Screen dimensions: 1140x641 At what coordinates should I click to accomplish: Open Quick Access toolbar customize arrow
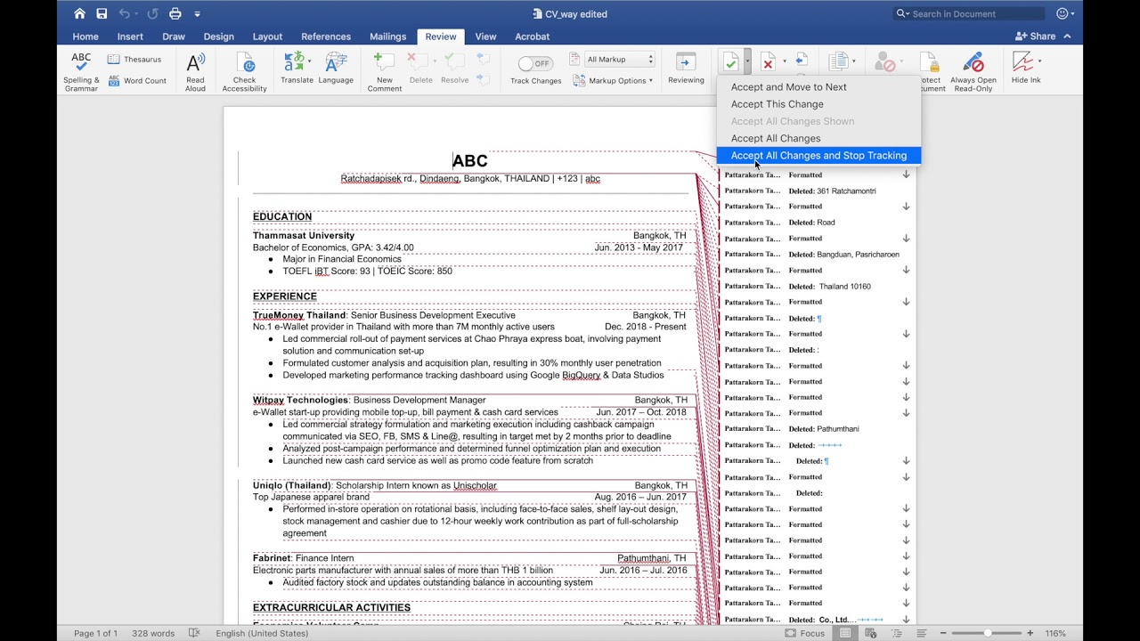pyautogui.click(x=197, y=13)
